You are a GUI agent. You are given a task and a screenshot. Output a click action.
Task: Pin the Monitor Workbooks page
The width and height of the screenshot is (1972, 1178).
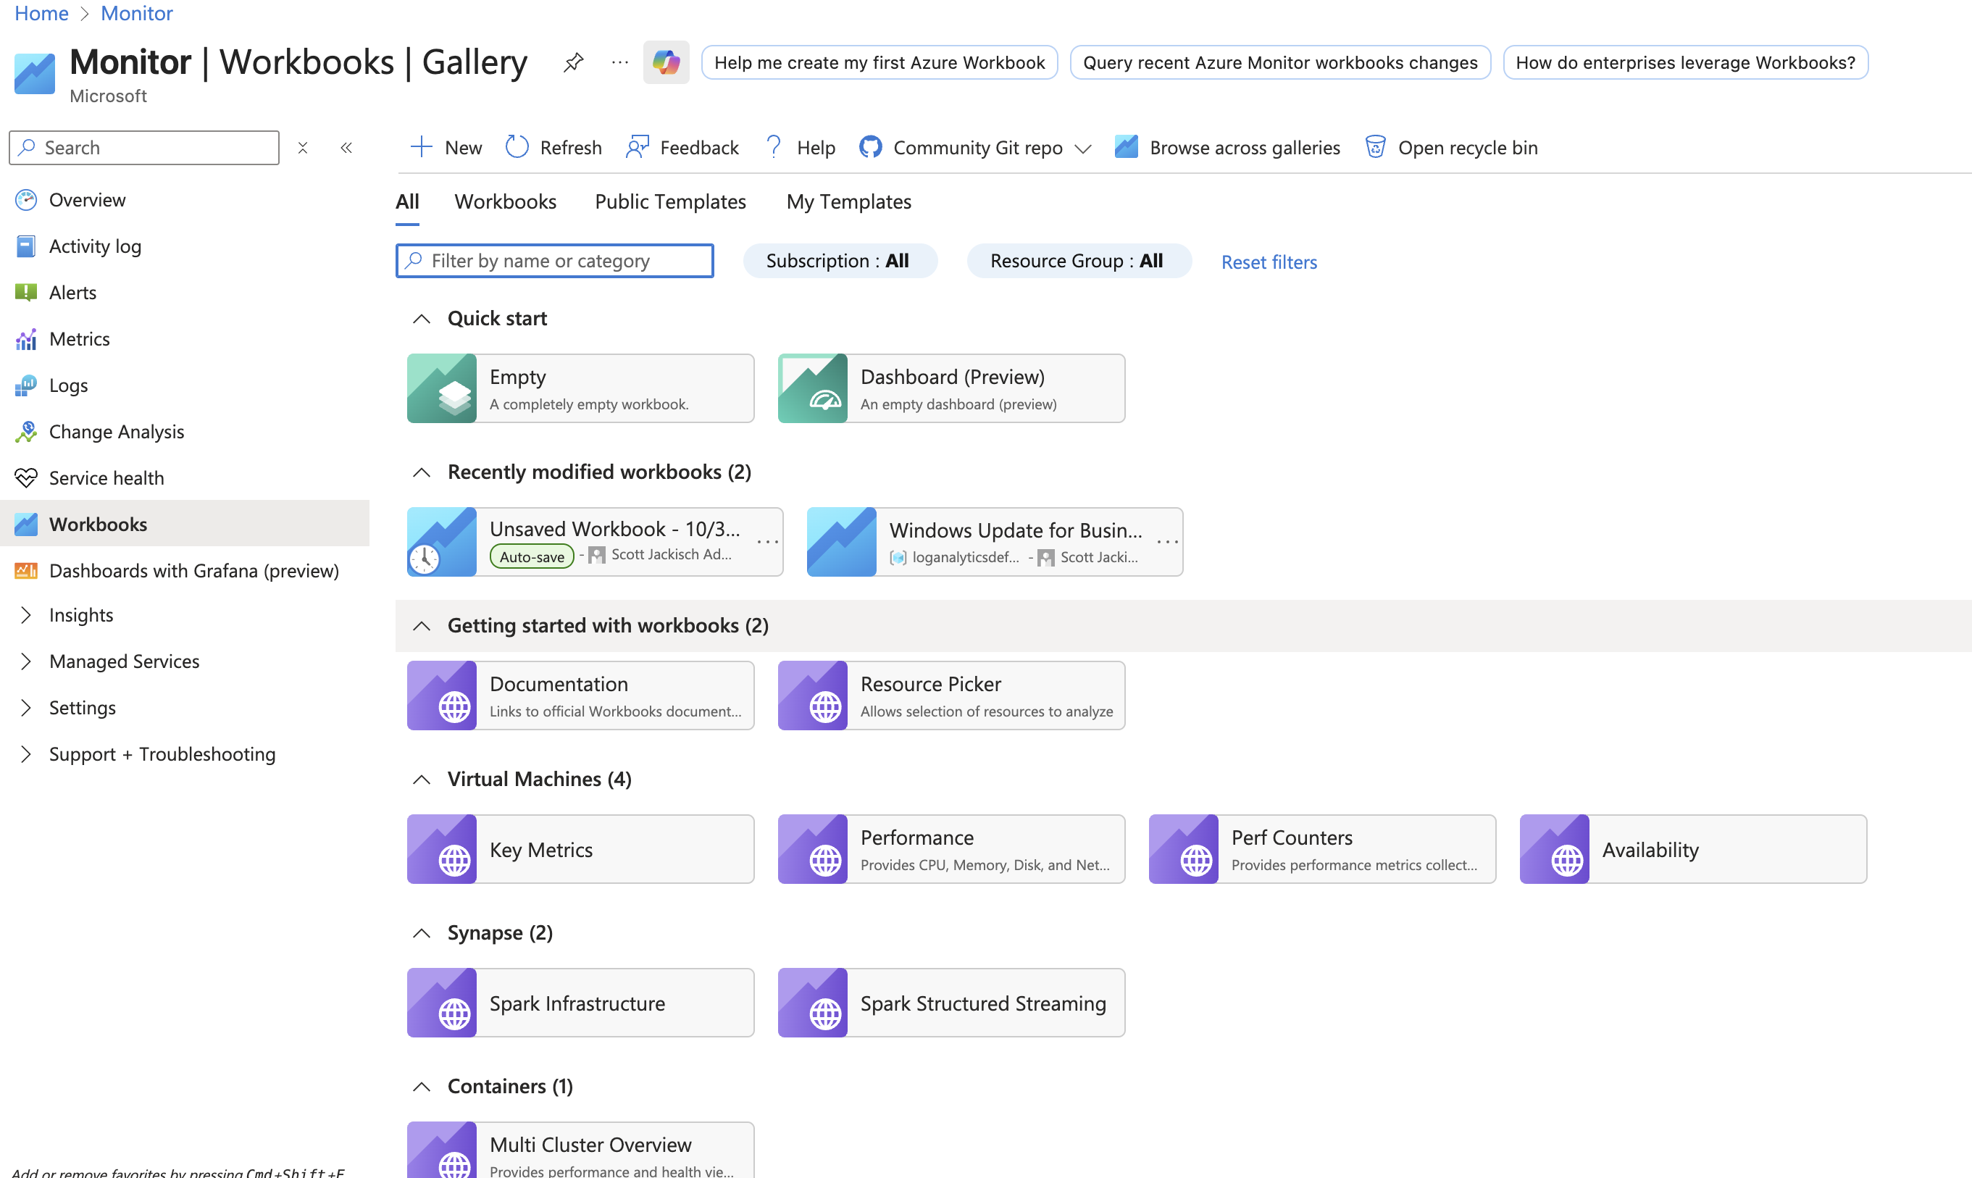(x=573, y=62)
